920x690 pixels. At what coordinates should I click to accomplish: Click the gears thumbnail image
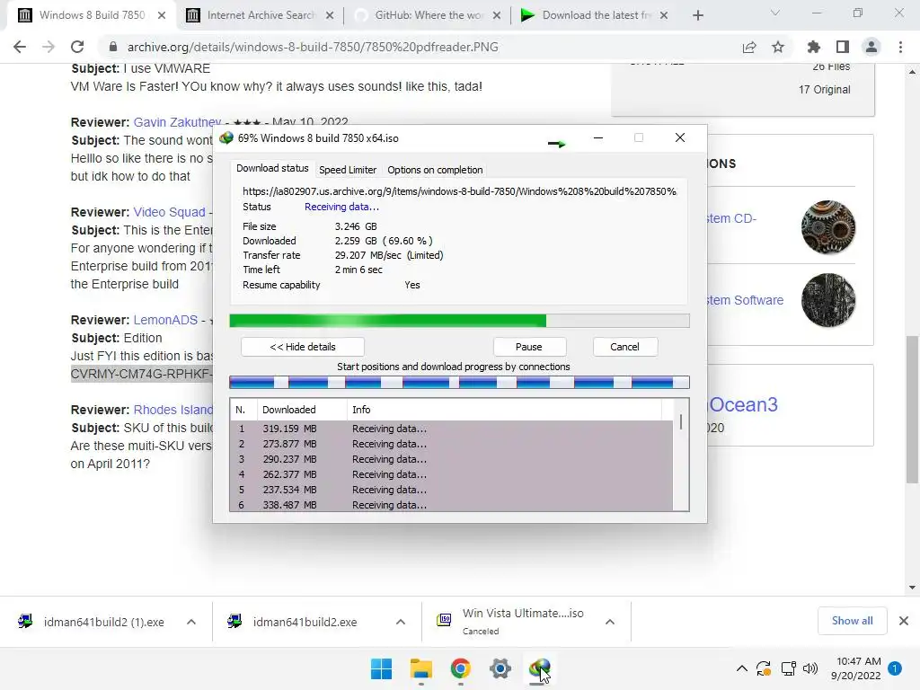click(x=827, y=227)
